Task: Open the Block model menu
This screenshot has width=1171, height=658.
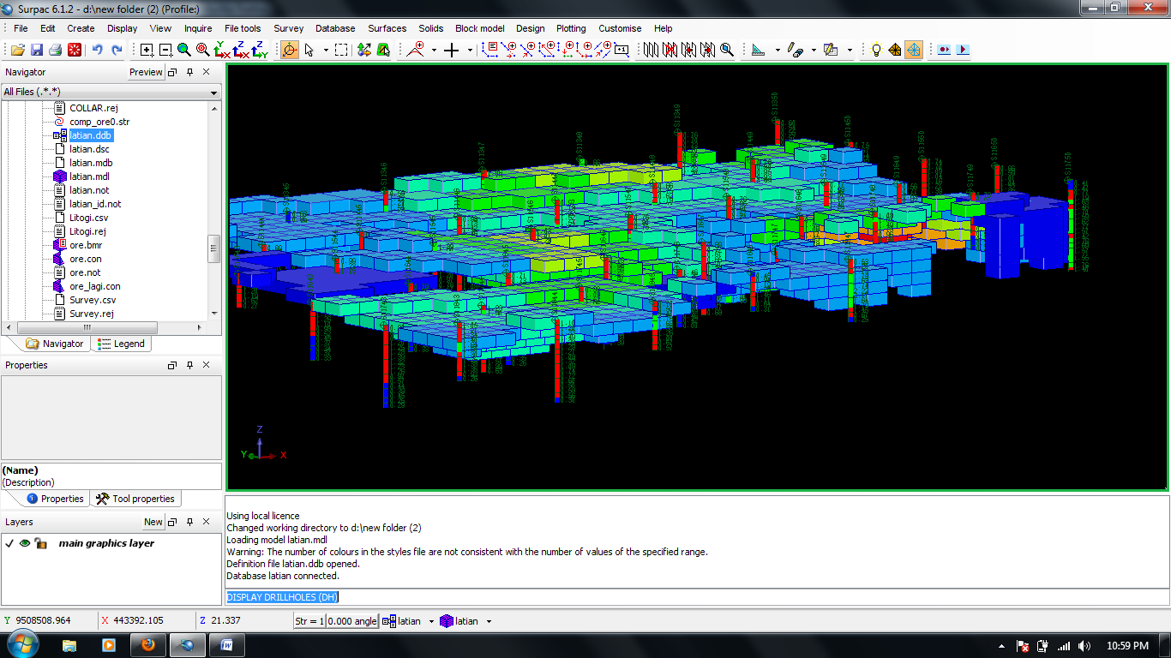Action: click(479, 28)
